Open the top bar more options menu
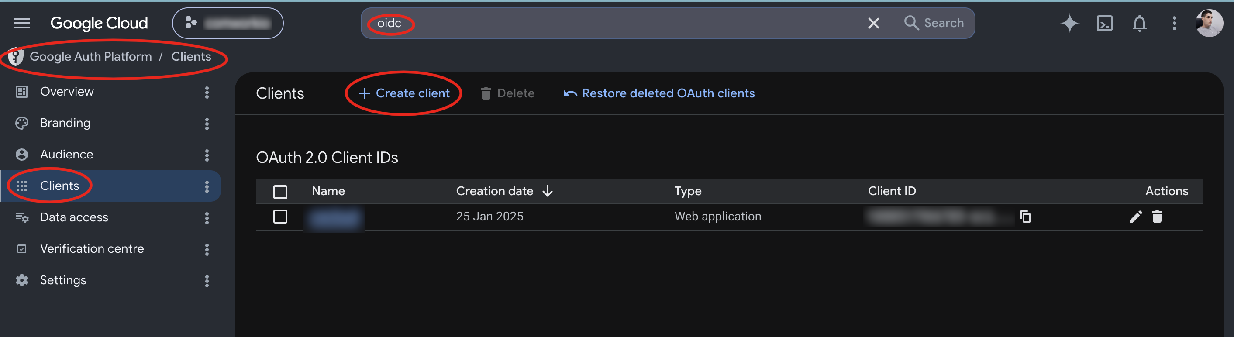This screenshot has width=1234, height=337. 1174,23
